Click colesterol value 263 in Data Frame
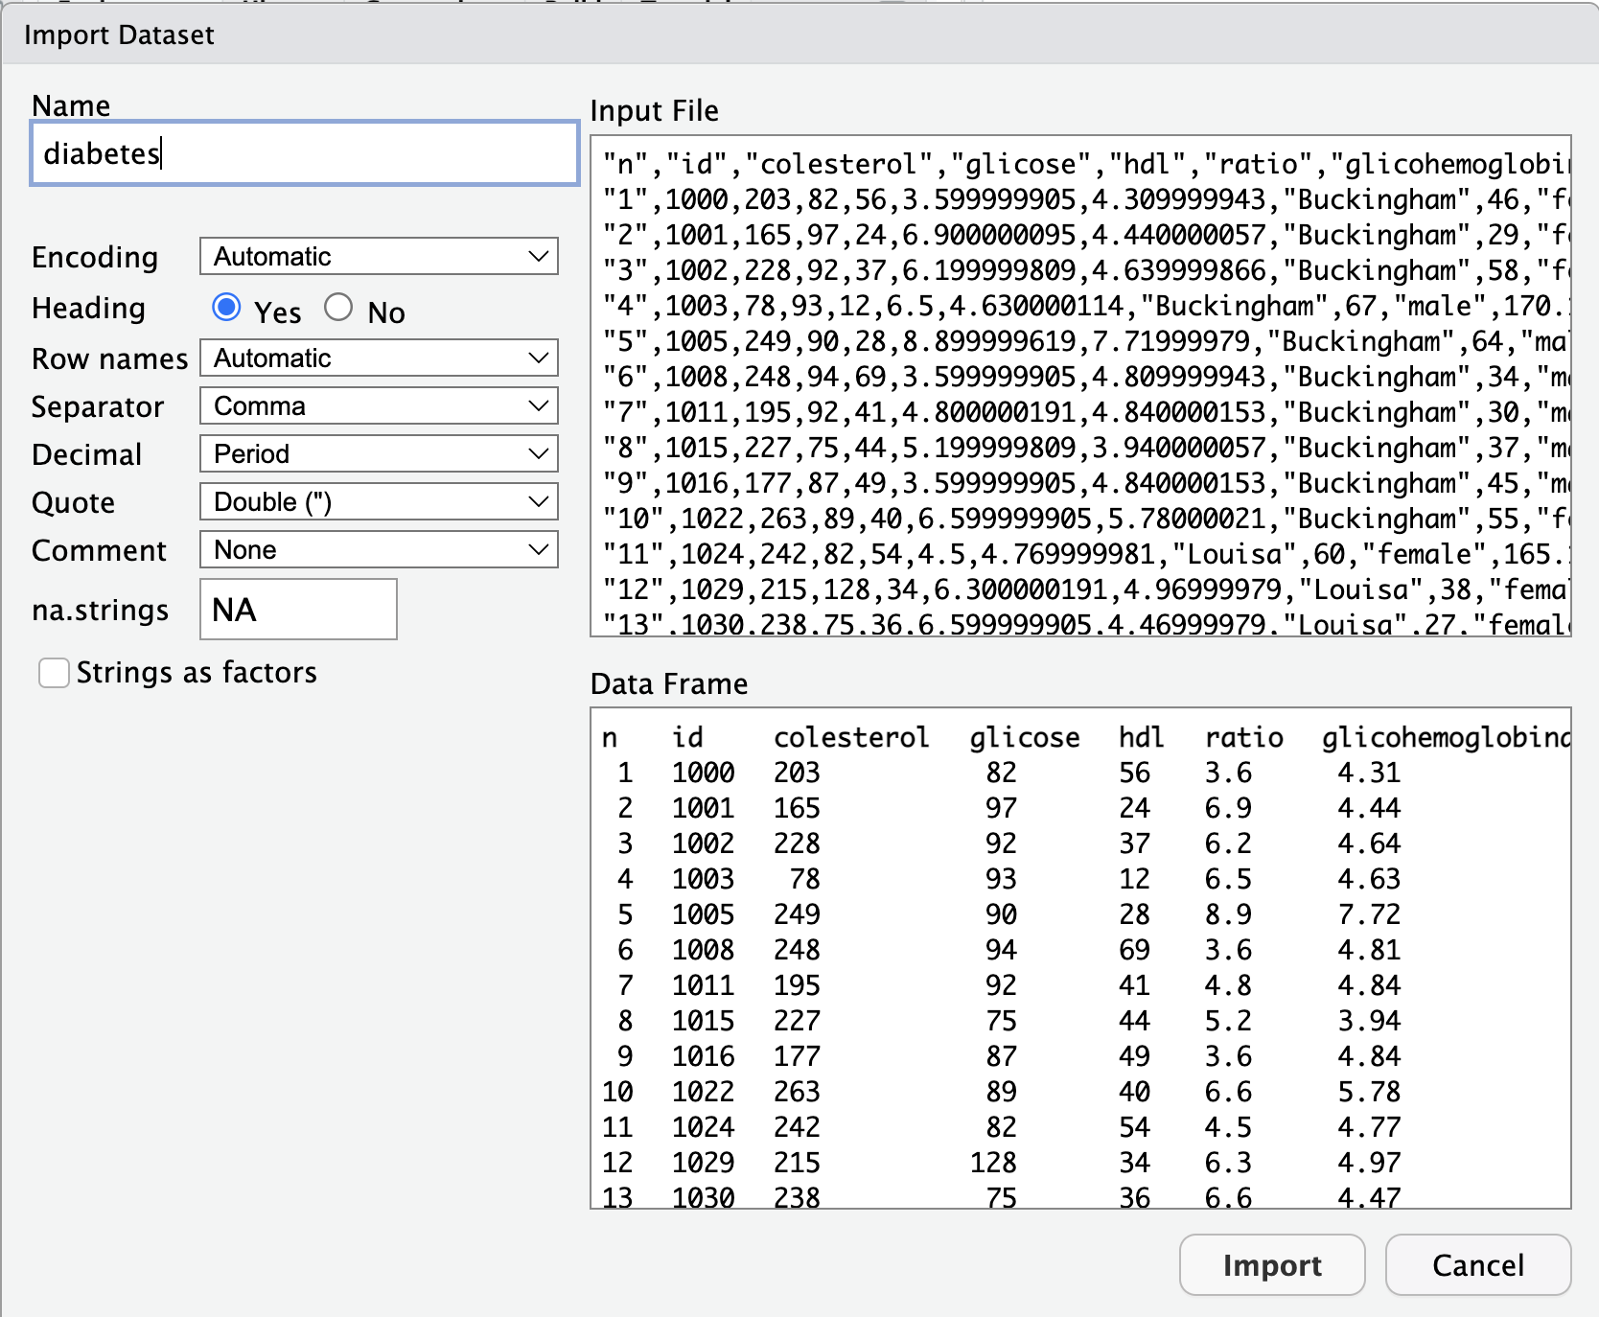This screenshot has height=1317, width=1599. [797, 1092]
